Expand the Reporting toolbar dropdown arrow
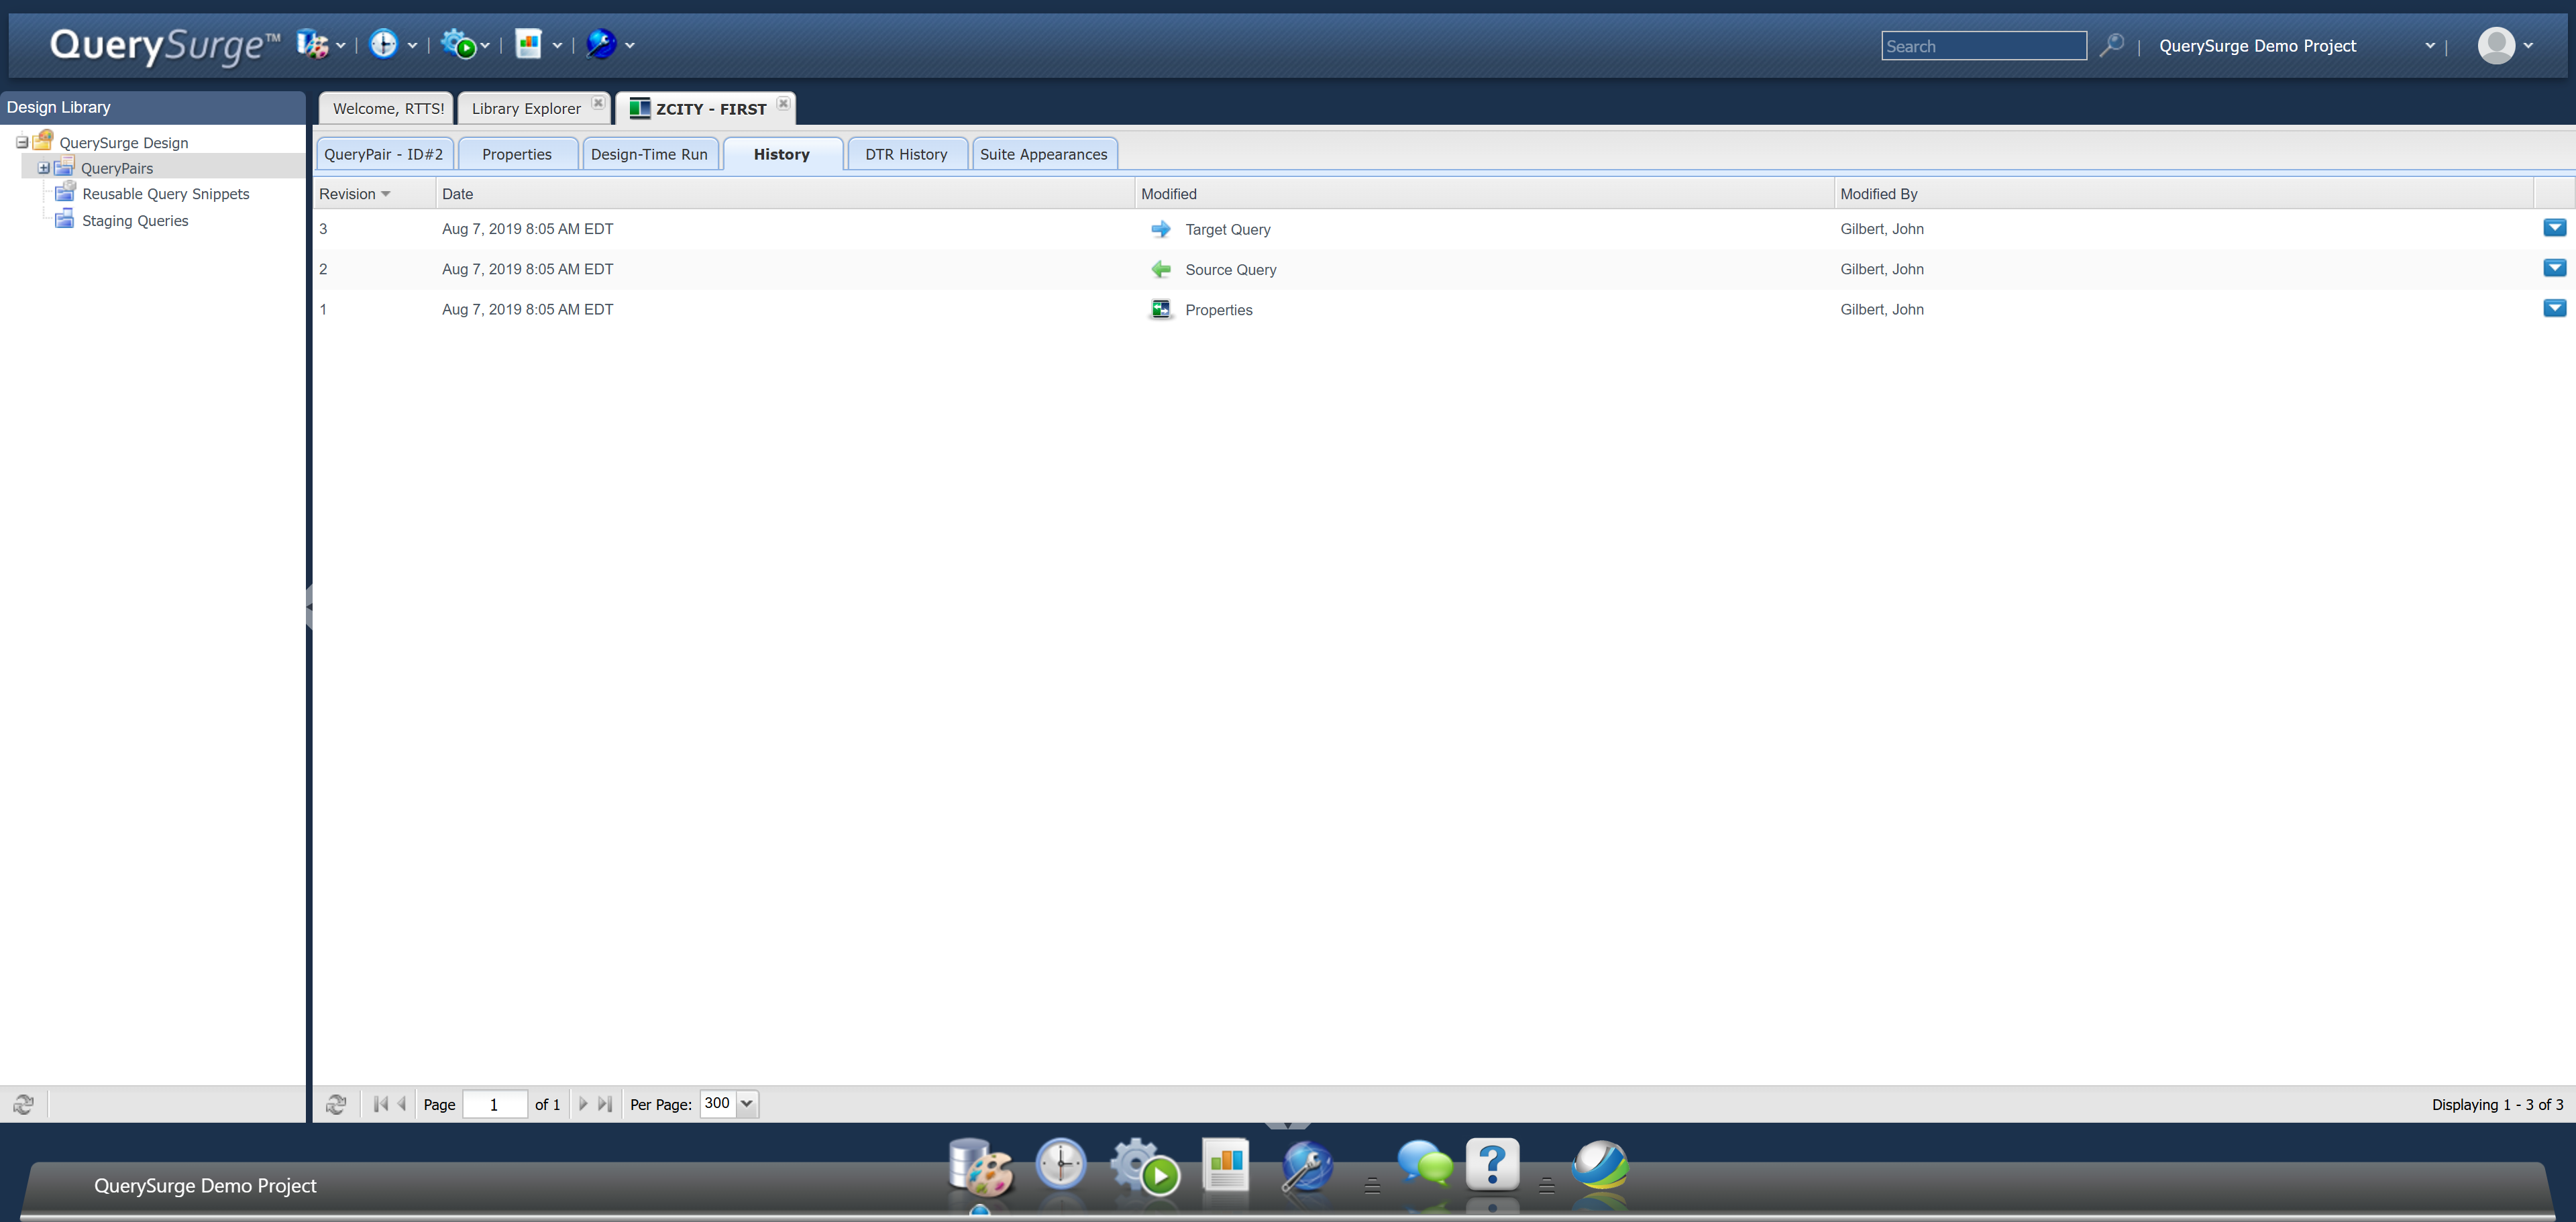This screenshot has height=1222, width=2576. [557, 45]
